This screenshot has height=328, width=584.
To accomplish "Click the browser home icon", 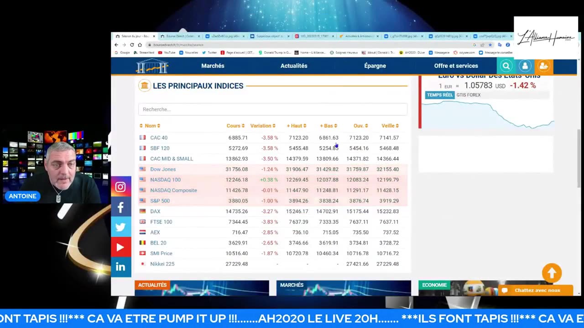I will coord(140,45).
